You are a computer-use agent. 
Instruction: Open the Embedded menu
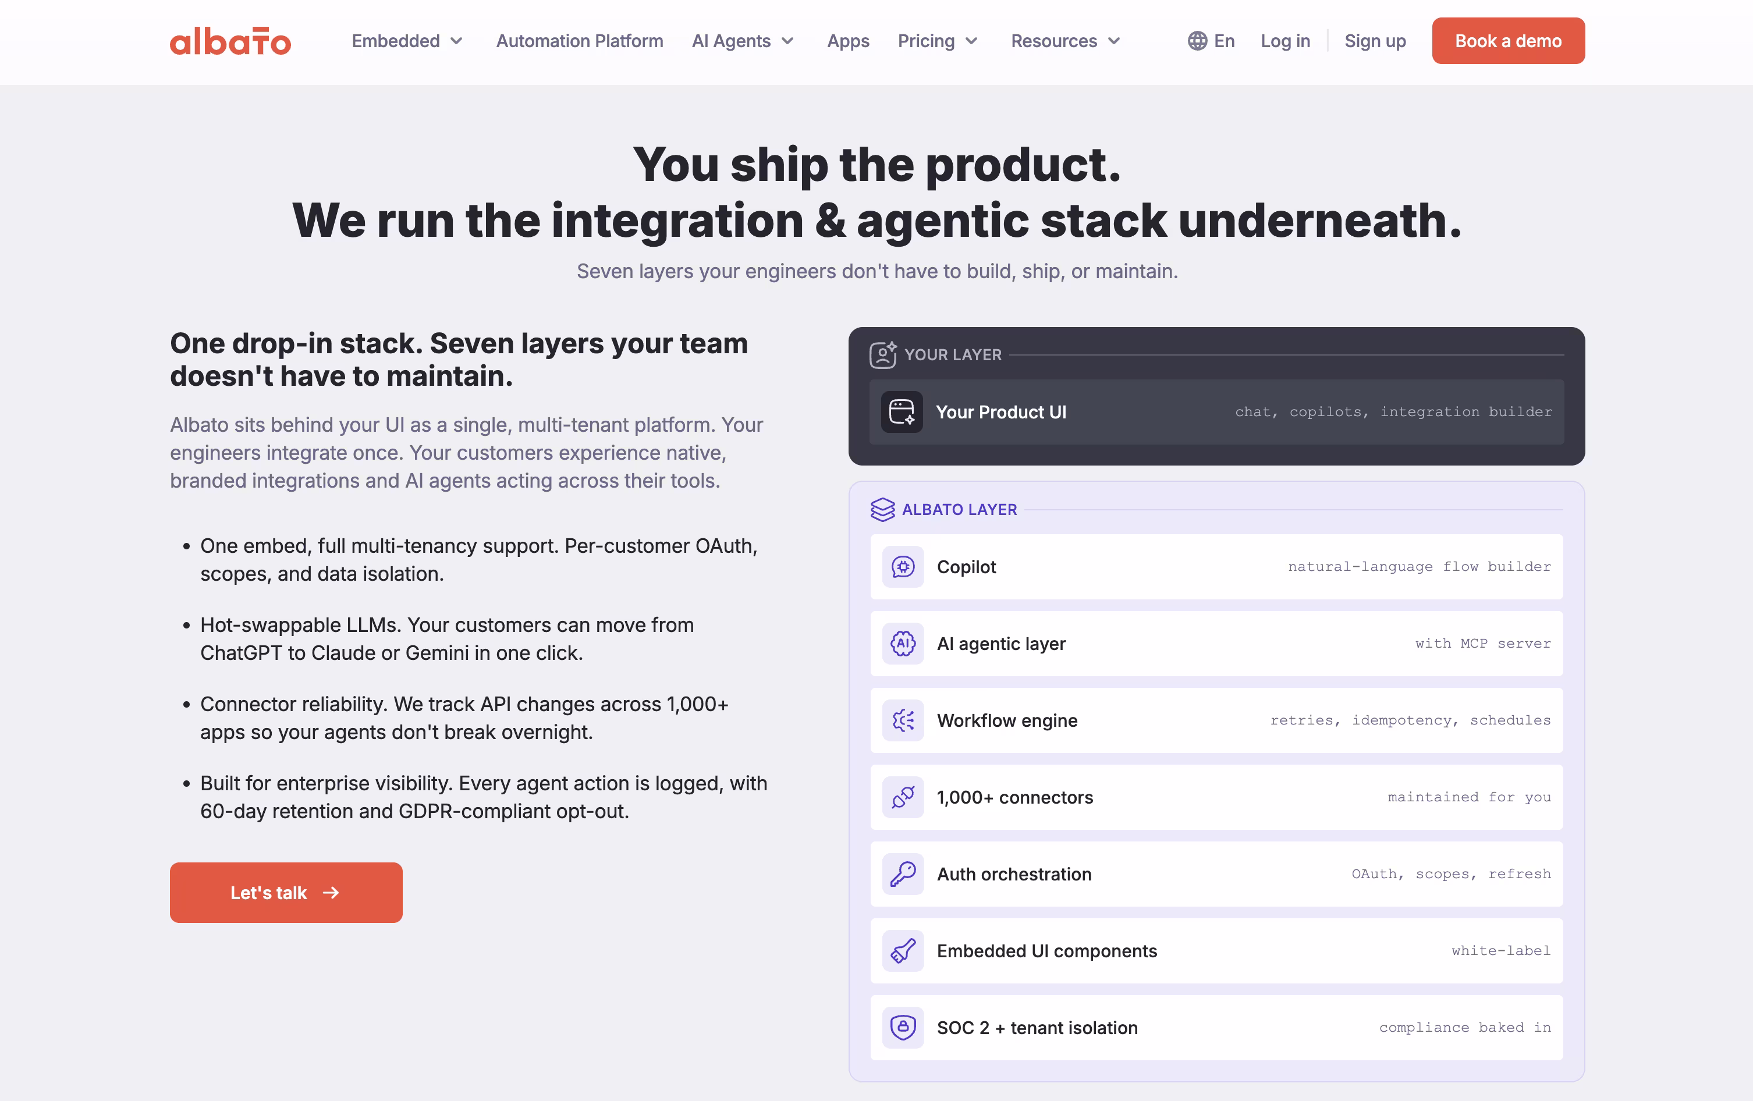coord(407,41)
